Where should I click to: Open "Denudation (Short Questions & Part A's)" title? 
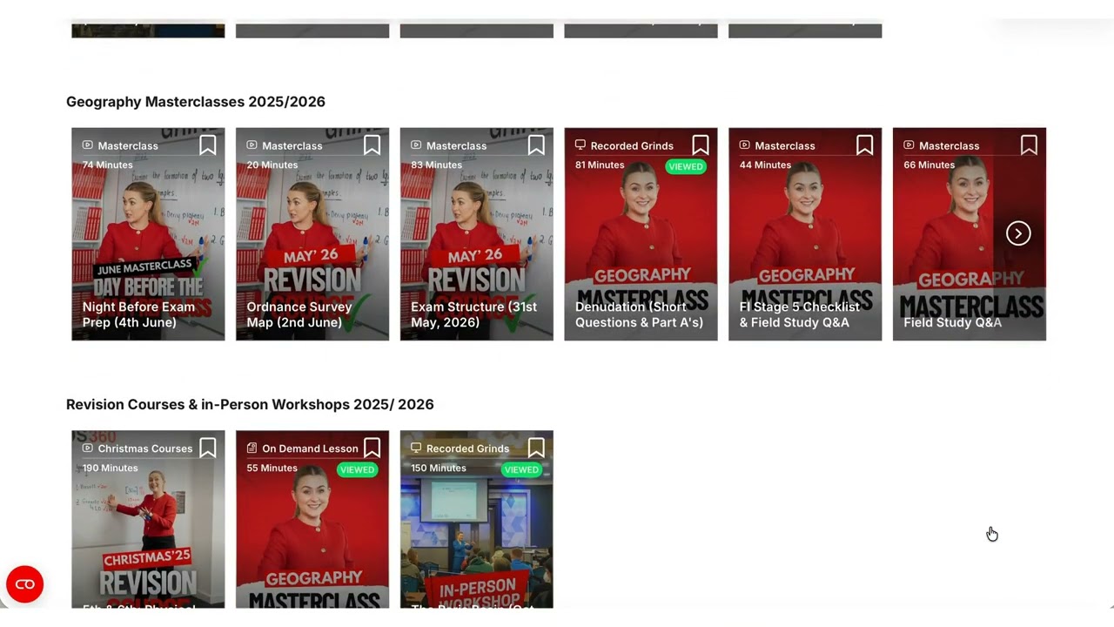tap(639, 314)
